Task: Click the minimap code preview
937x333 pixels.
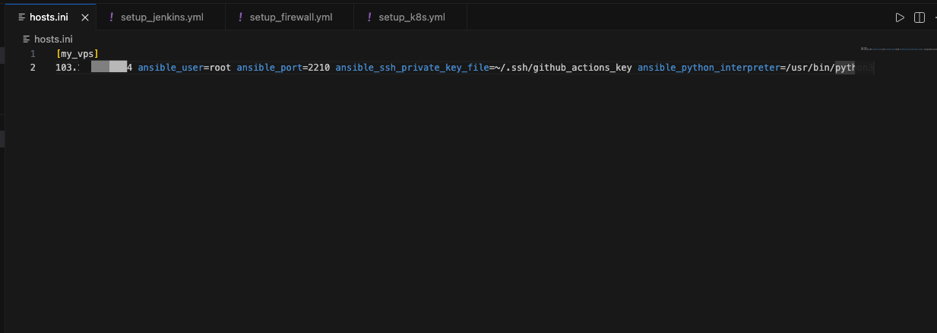Action: [x=897, y=49]
